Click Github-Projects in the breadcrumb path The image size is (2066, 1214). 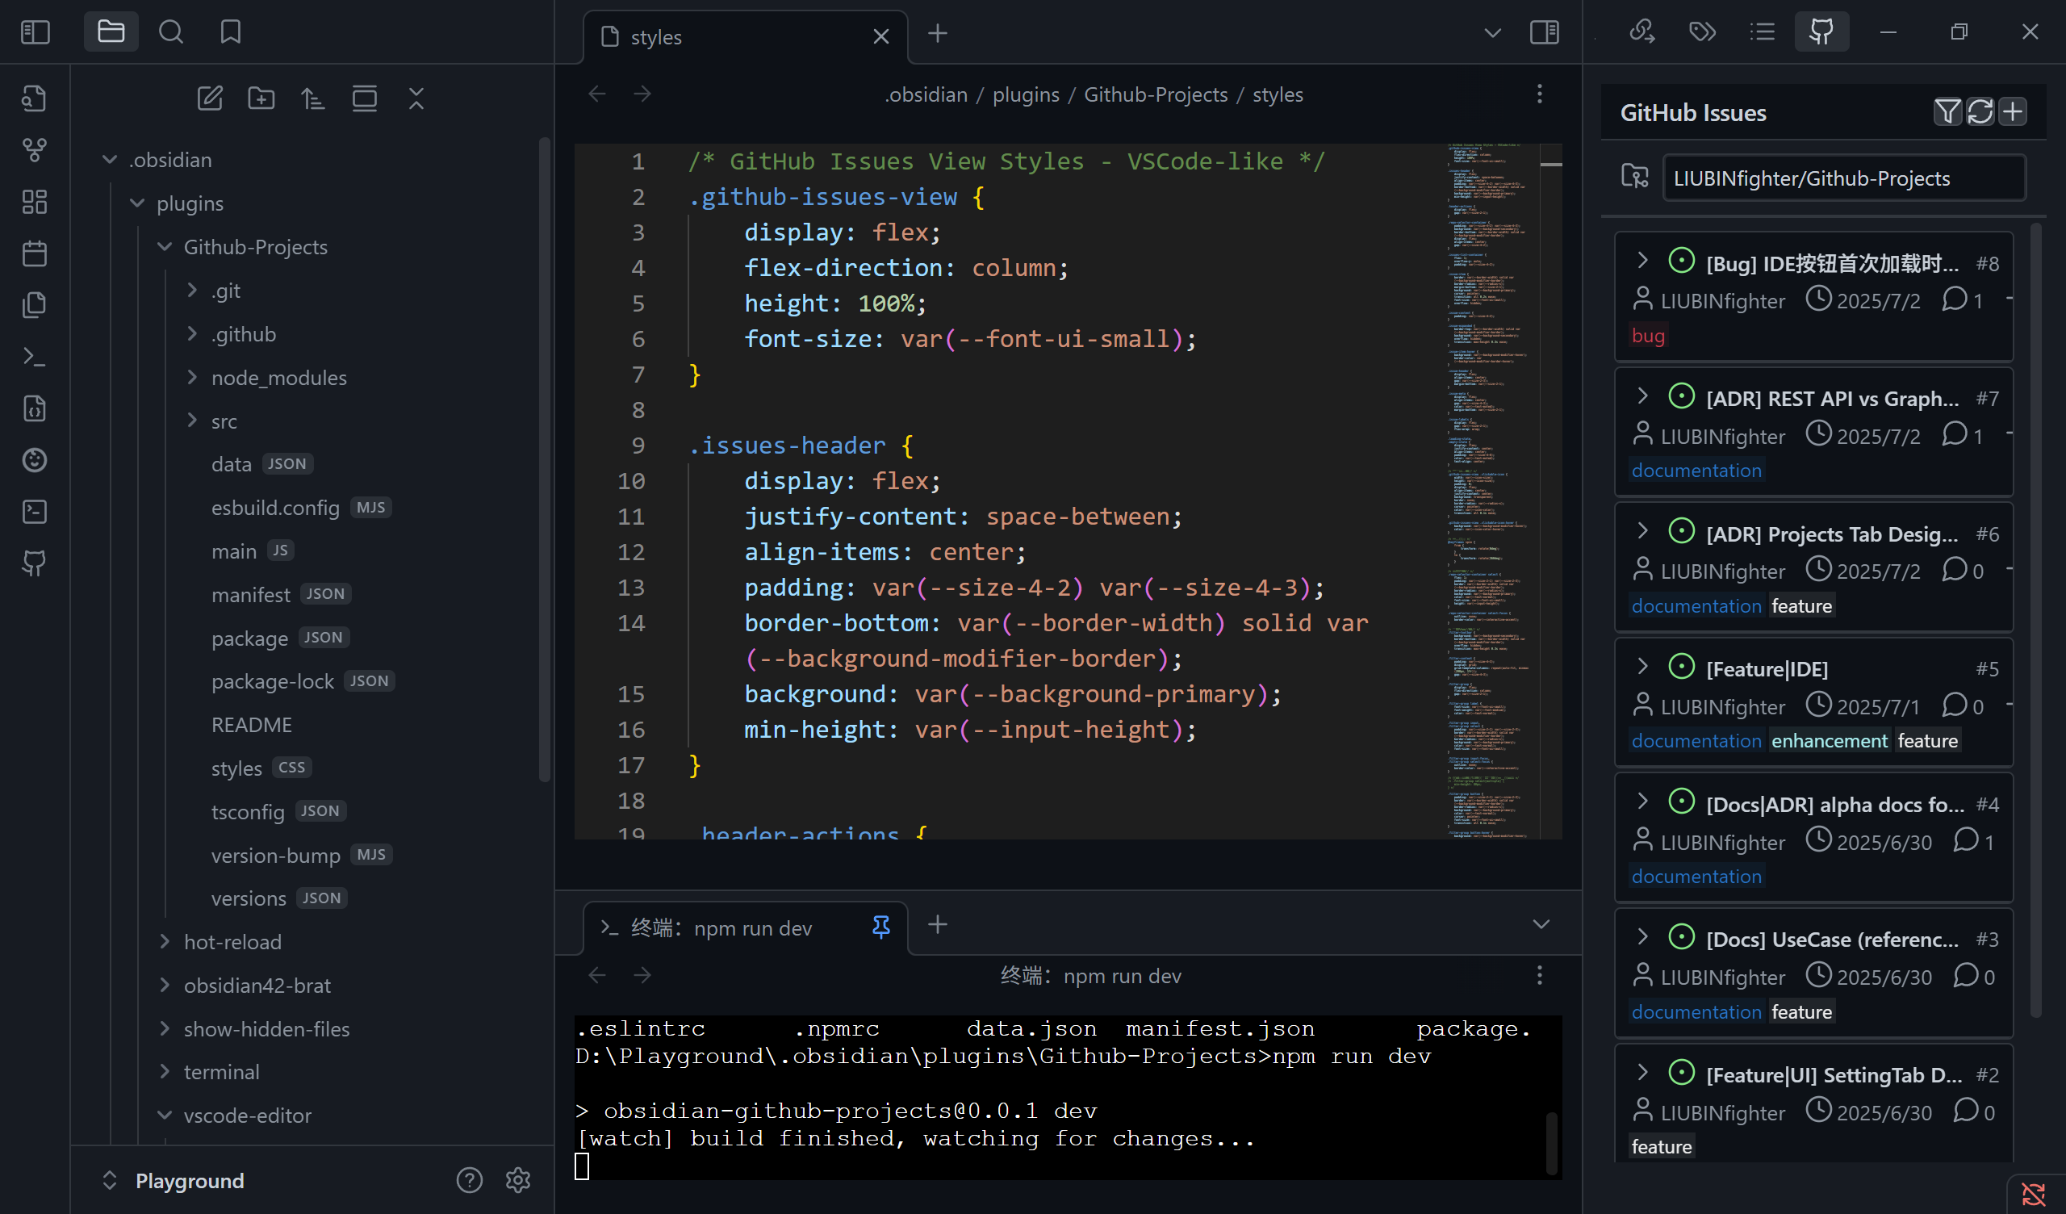click(1156, 95)
